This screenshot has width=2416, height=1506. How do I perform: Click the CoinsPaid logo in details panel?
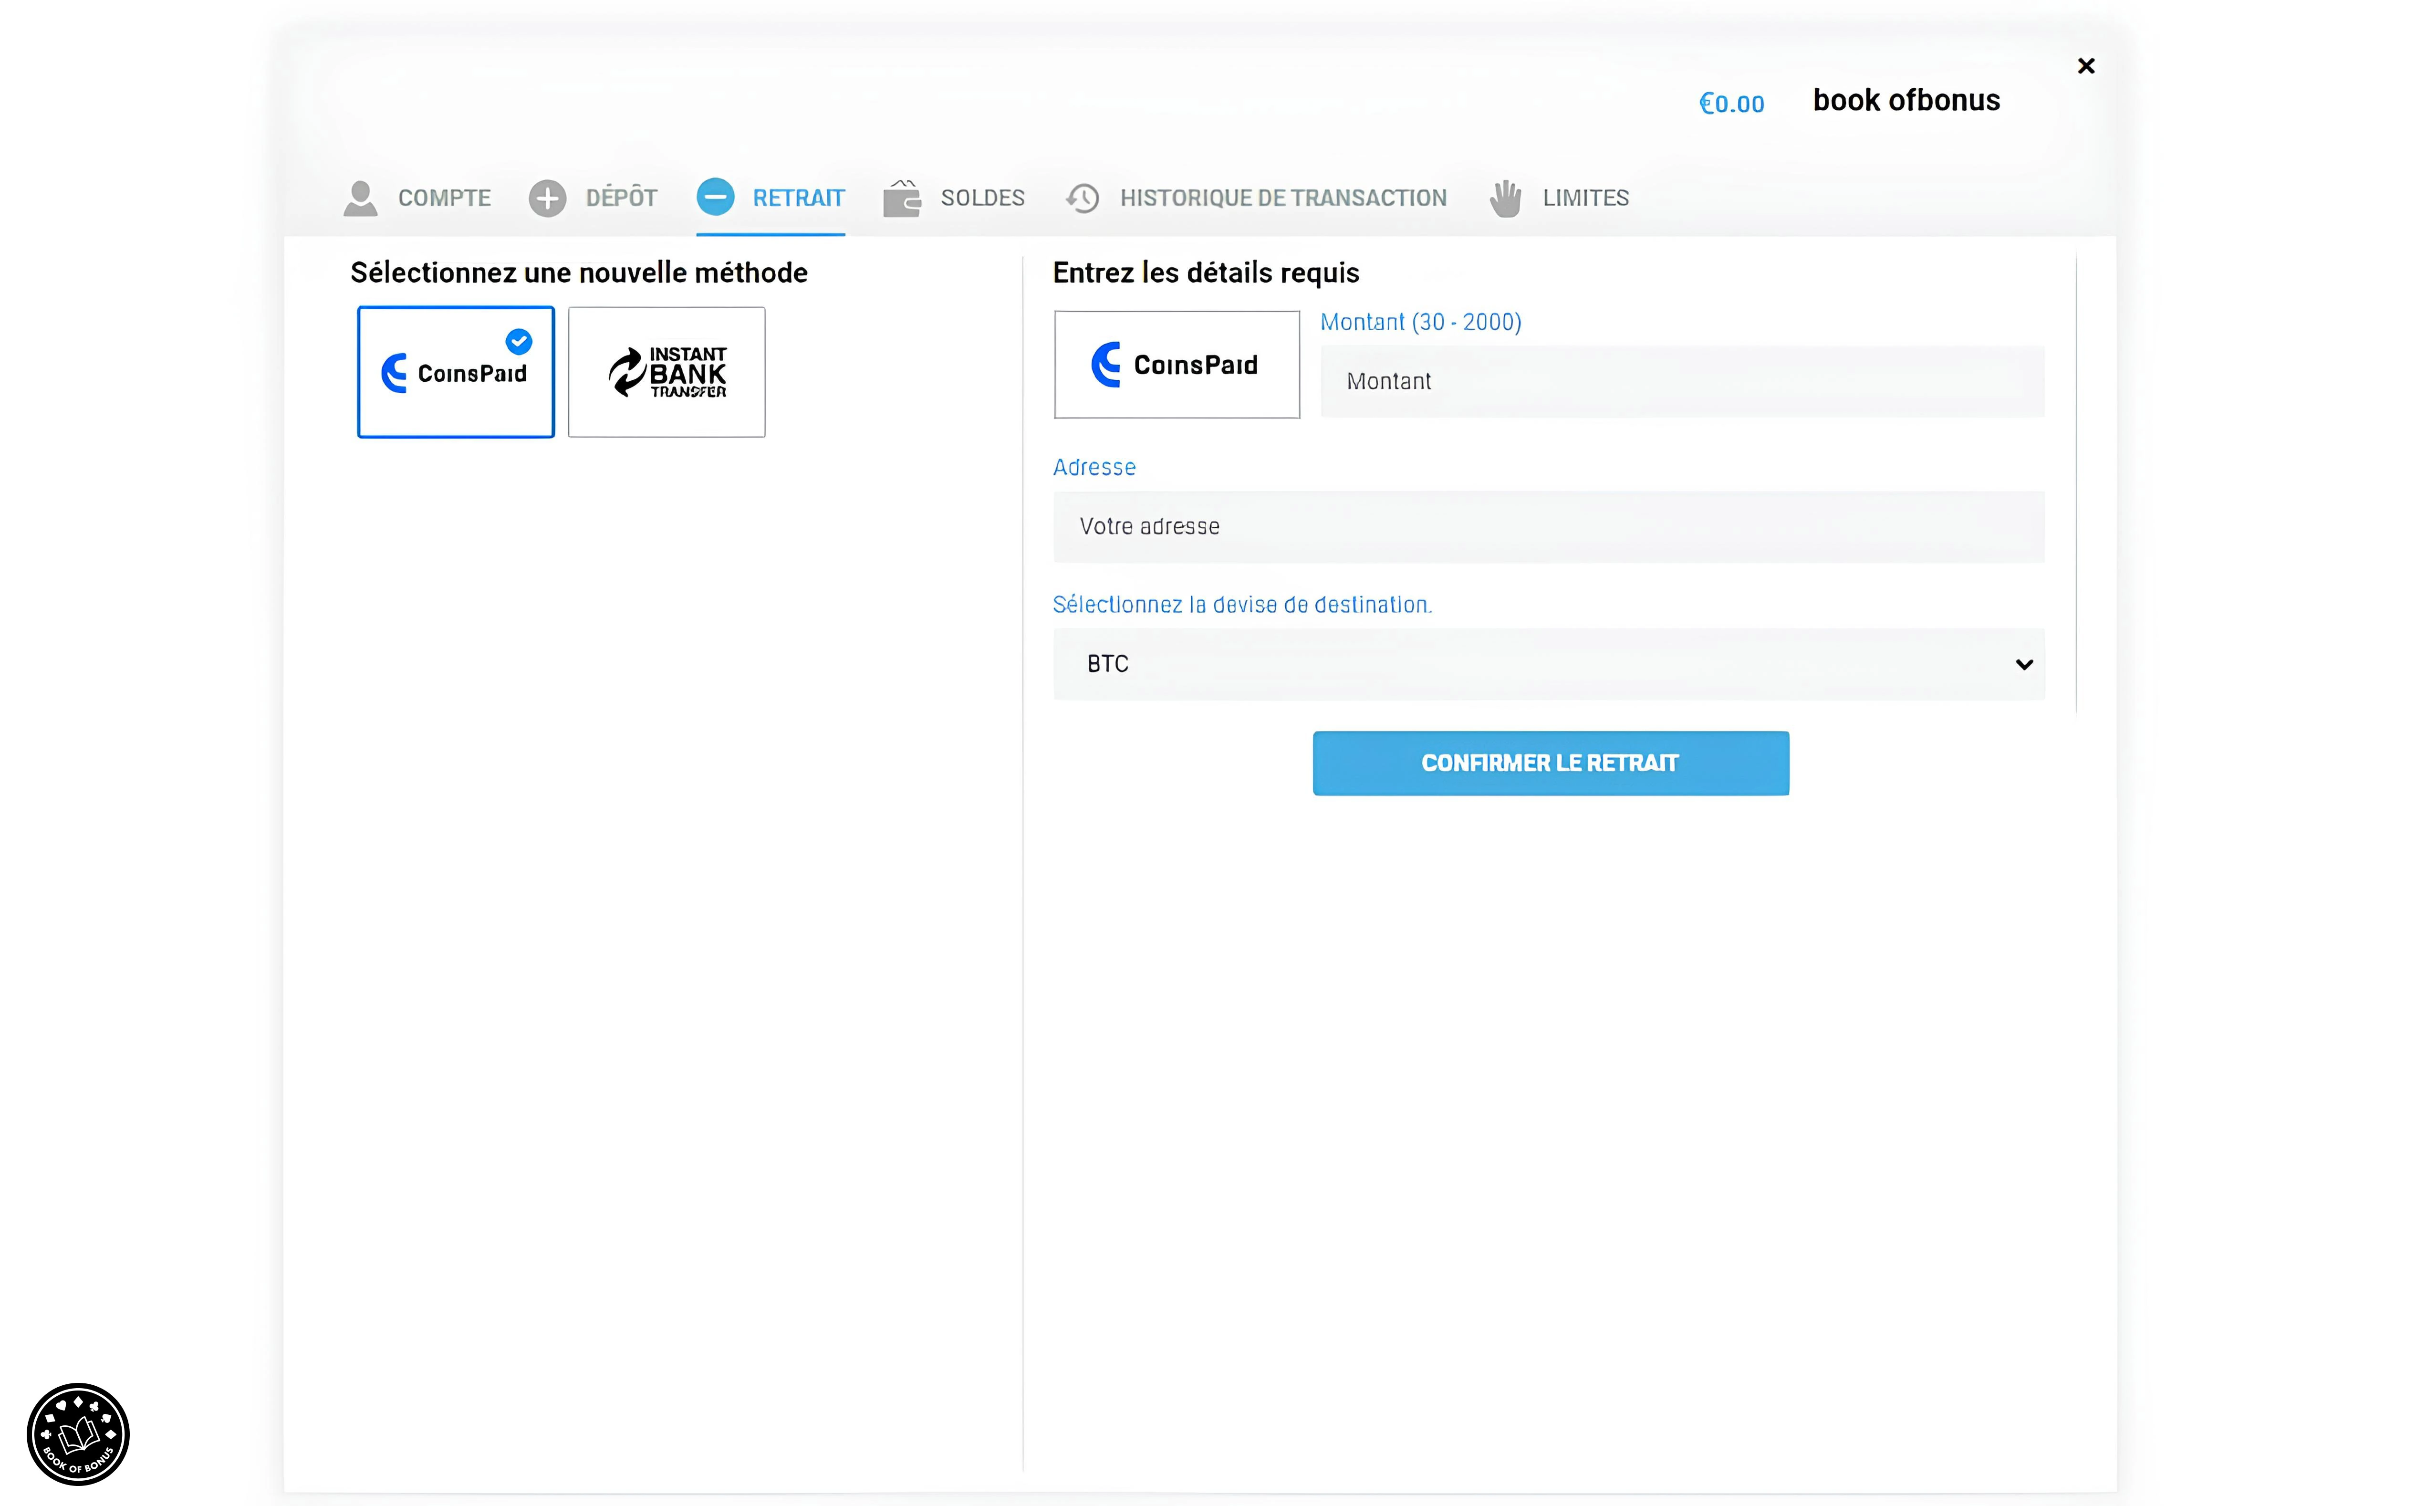(x=1177, y=365)
